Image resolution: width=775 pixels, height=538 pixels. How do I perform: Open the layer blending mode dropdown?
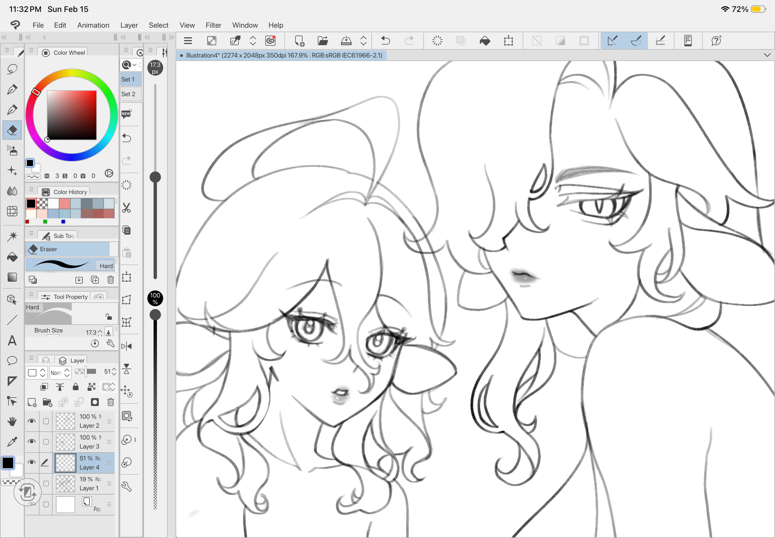[x=60, y=373]
